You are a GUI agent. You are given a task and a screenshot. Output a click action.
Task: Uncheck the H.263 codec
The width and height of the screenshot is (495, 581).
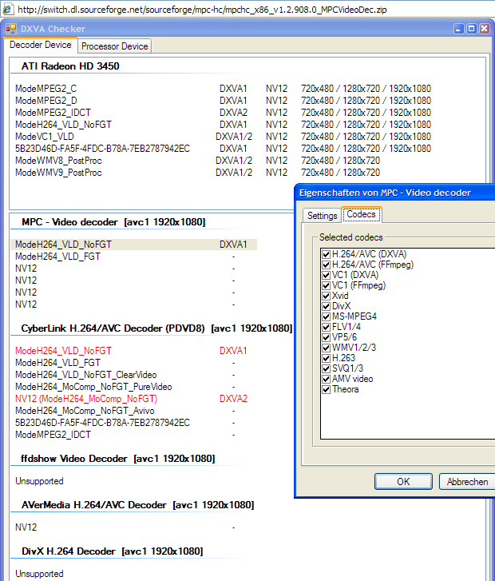(326, 358)
